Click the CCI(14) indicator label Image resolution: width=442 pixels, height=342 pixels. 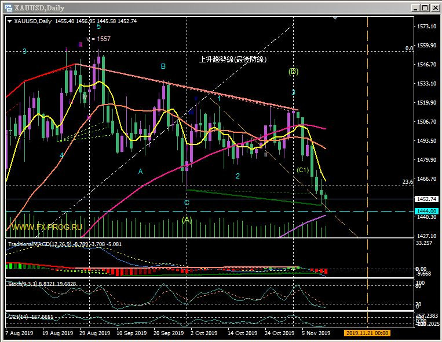(x=16, y=317)
